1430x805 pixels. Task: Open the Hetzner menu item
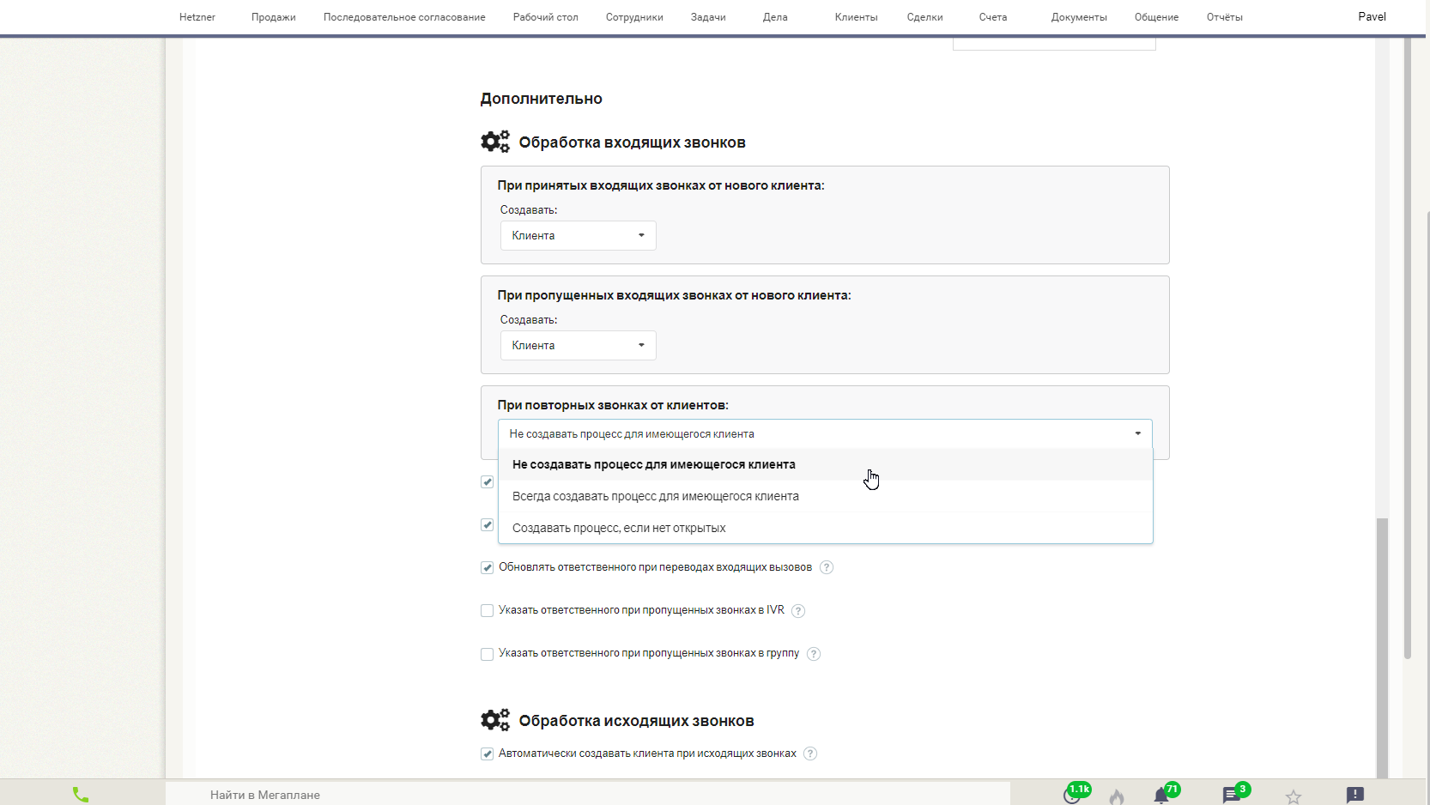pos(197,17)
